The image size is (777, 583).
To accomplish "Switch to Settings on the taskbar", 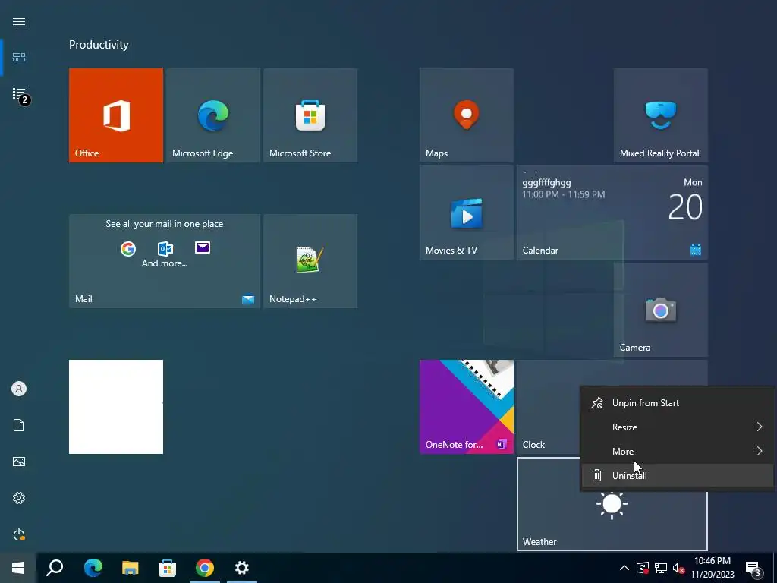I will point(242,568).
